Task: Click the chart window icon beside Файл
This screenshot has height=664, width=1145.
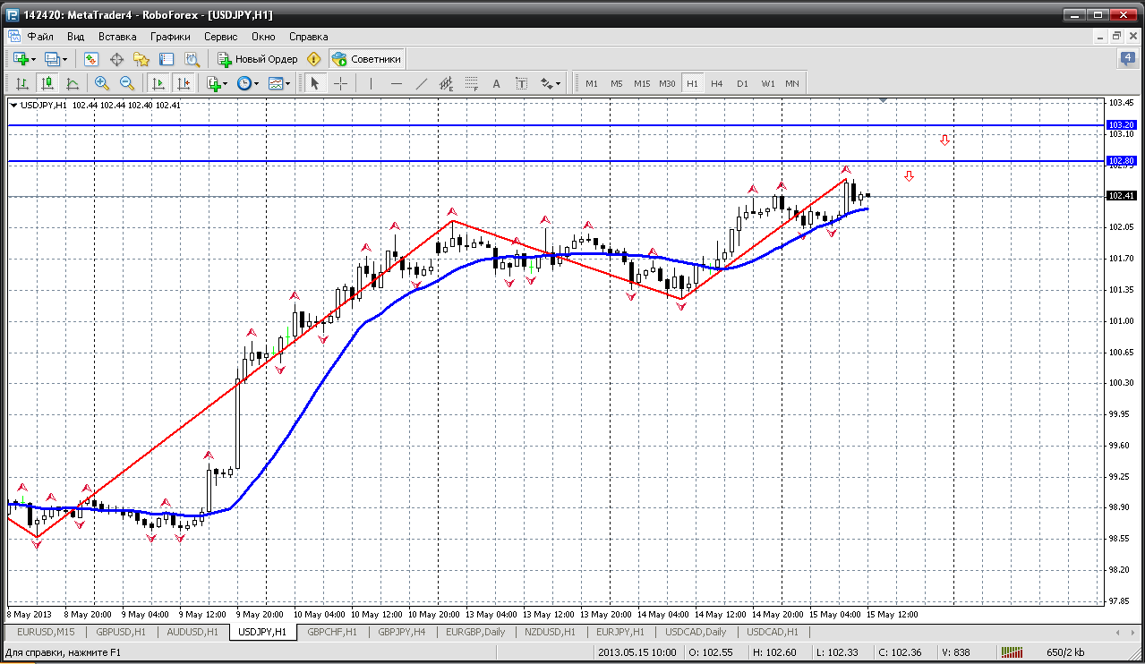Action: (x=13, y=37)
